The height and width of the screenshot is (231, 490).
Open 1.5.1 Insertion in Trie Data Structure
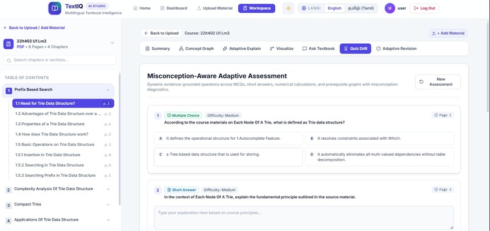click(63, 155)
